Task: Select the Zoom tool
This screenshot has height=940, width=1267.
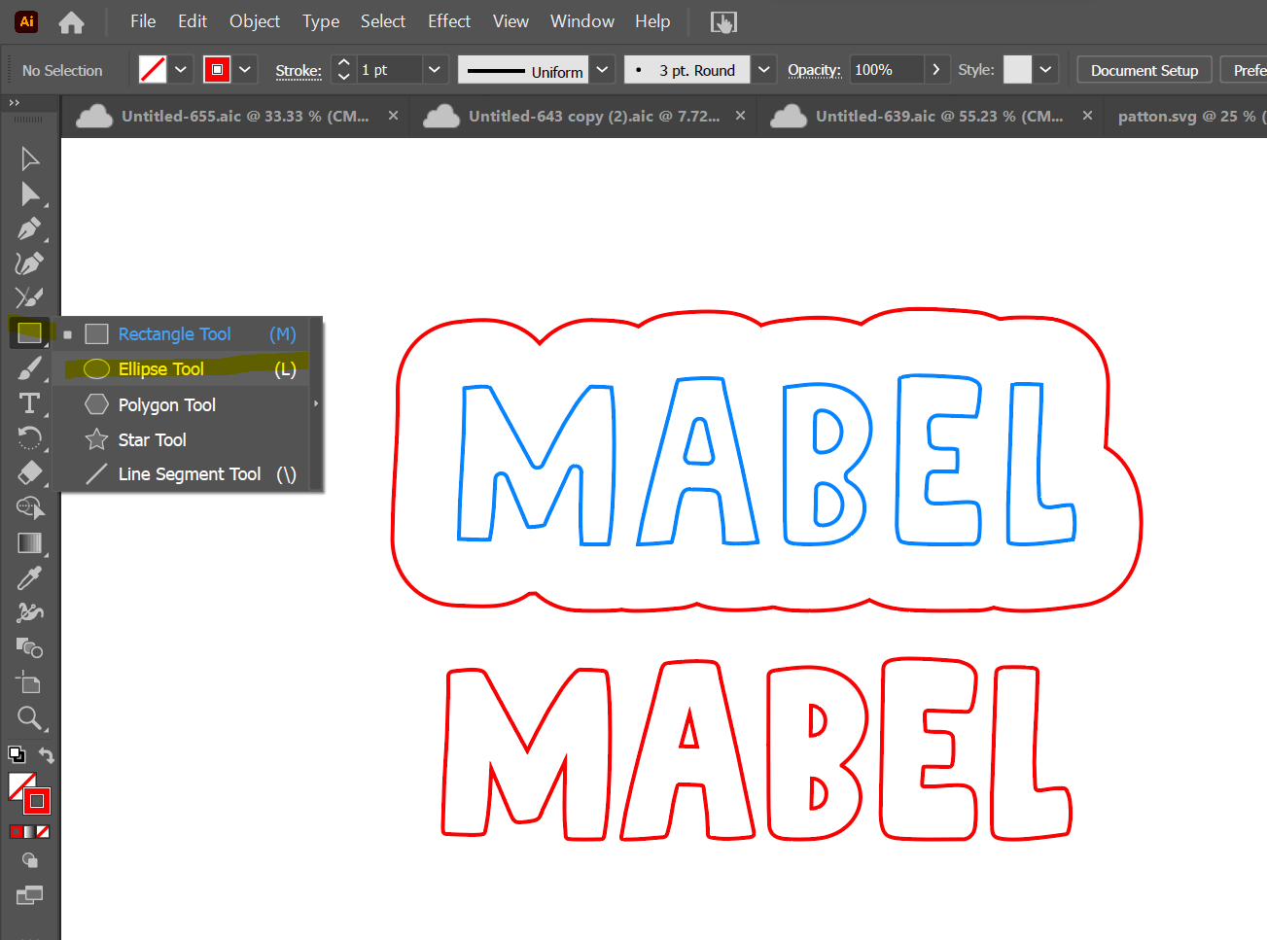Action: pyautogui.click(x=29, y=718)
